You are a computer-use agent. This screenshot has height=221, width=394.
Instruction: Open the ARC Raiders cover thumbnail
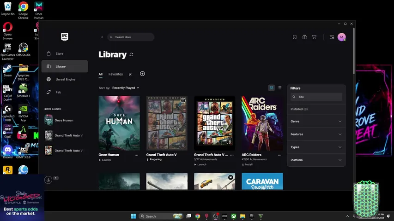coord(262,123)
